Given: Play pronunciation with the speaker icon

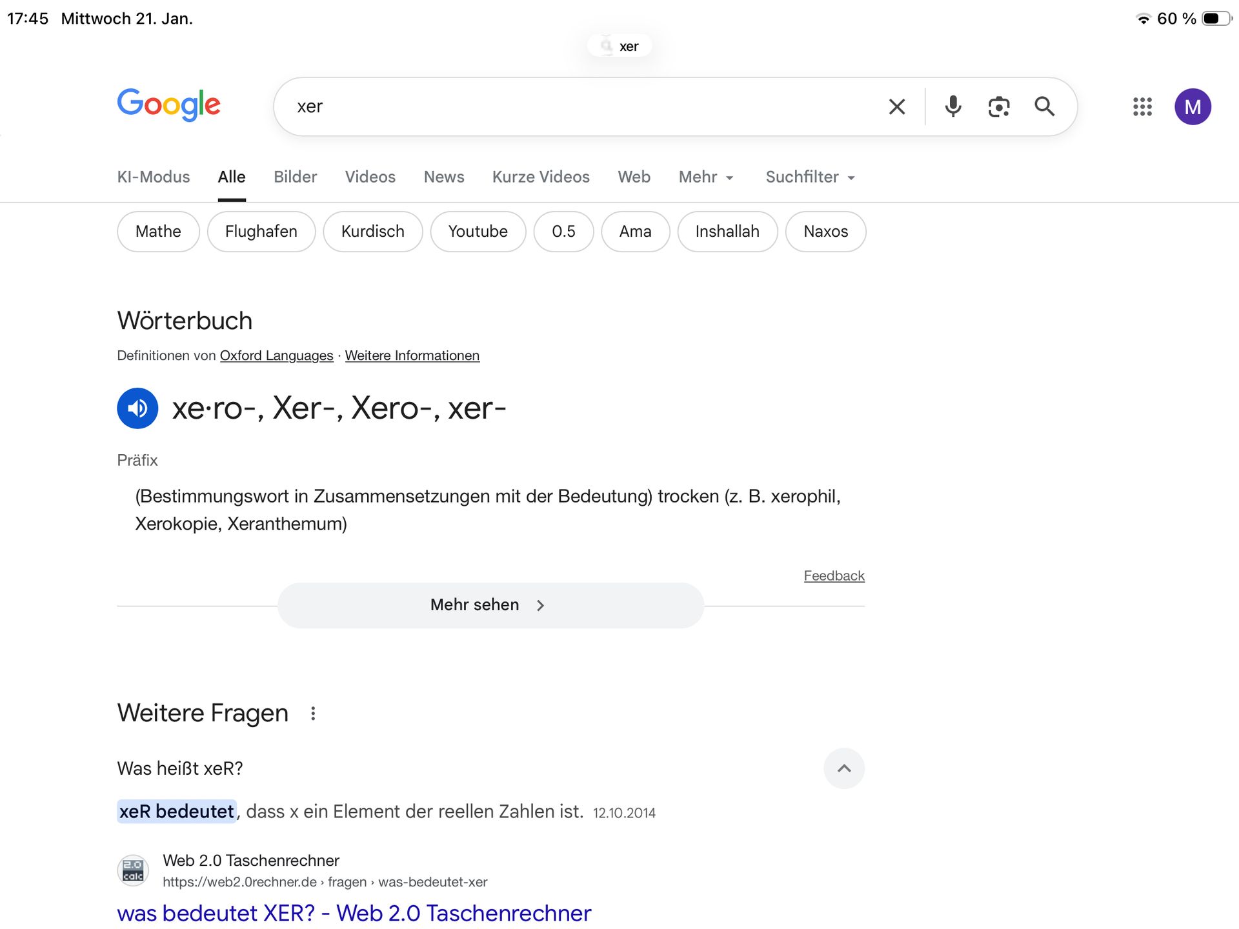Looking at the screenshot, I should tap(137, 408).
